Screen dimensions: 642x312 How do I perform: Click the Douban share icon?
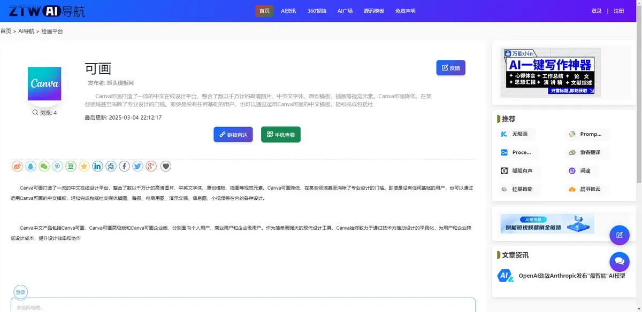coord(70,166)
